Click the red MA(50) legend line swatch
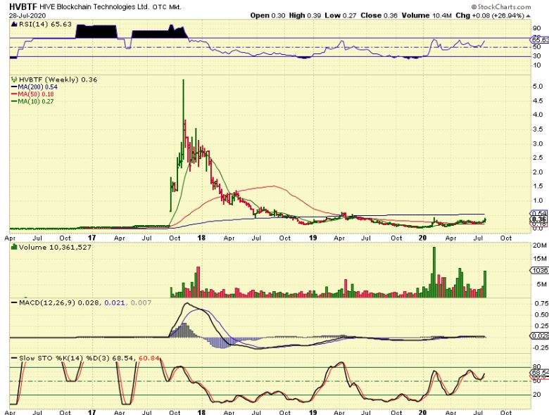 tap(14, 94)
